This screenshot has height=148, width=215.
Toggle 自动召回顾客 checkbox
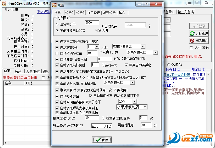click(57, 102)
